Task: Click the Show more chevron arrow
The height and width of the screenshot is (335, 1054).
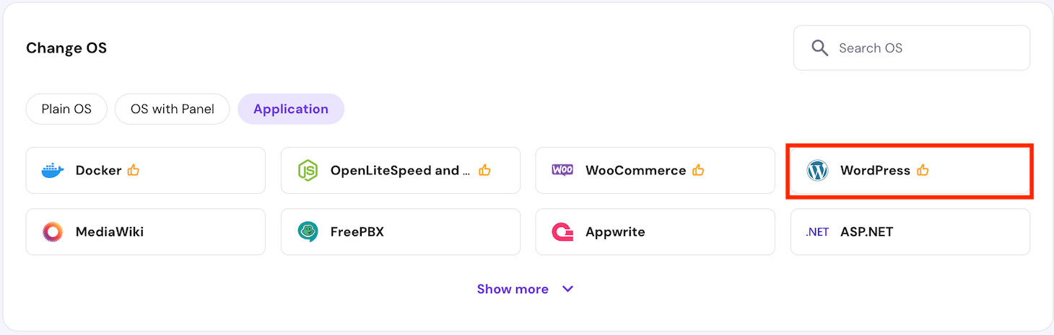Action: point(568,289)
